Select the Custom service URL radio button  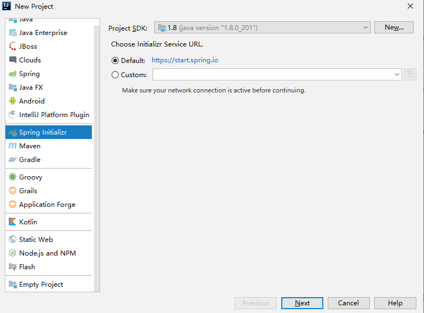tap(115, 74)
